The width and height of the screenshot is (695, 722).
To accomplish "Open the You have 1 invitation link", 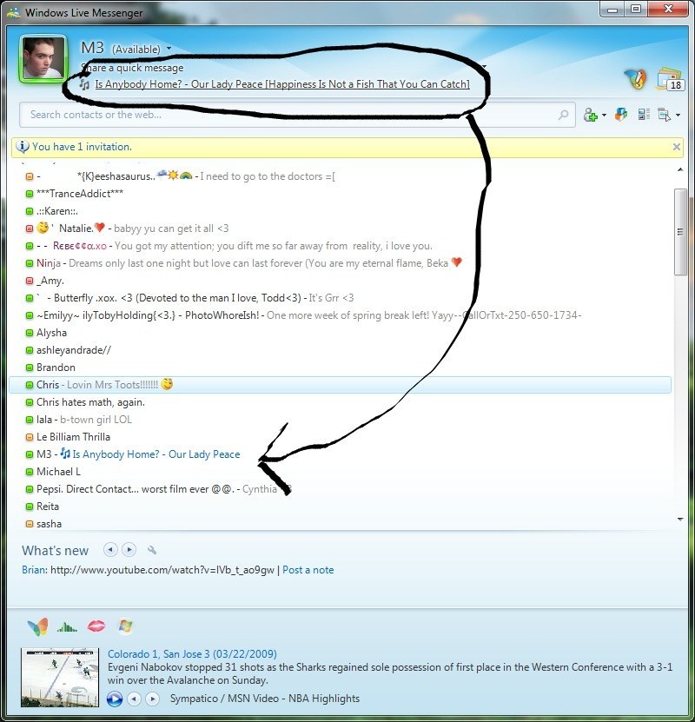I will (82, 147).
